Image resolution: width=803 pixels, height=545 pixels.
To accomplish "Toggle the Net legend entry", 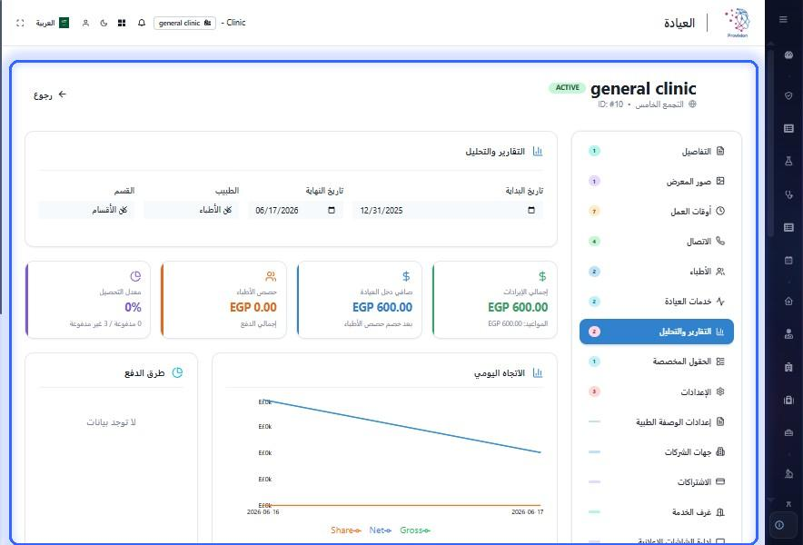I will coord(381,530).
